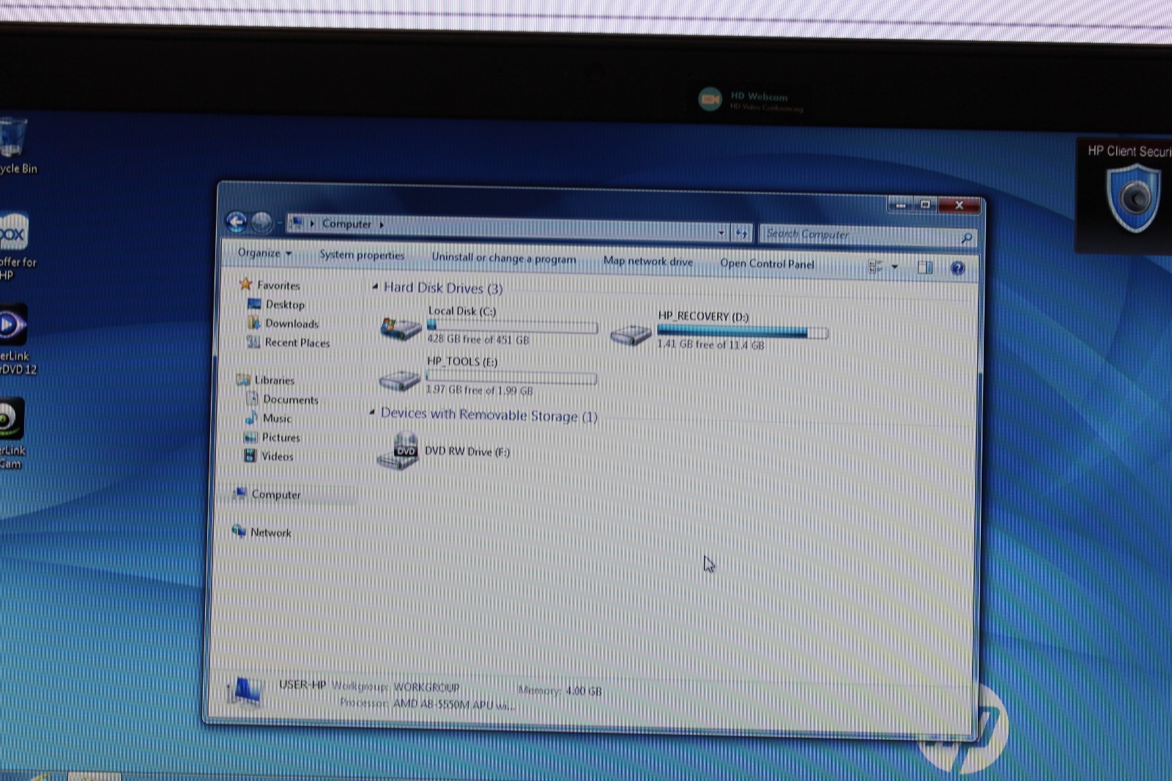Click the '428 GB free of 451 GB' text
Screen dimensions: 1172x781
point(478,339)
